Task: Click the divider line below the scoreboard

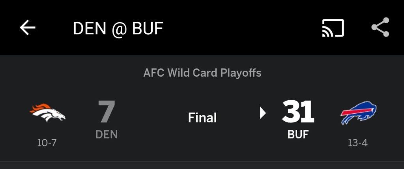Action: [x=202, y=161]
